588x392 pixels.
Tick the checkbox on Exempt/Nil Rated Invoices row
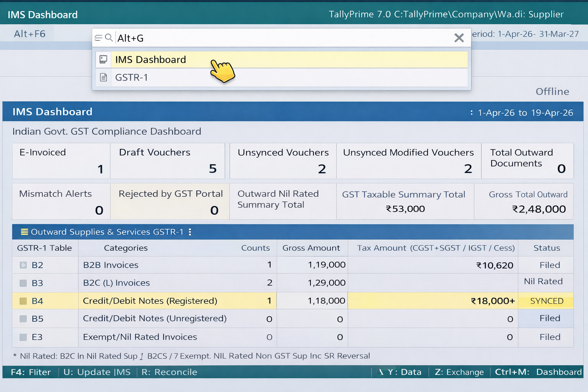pos(23,337)
